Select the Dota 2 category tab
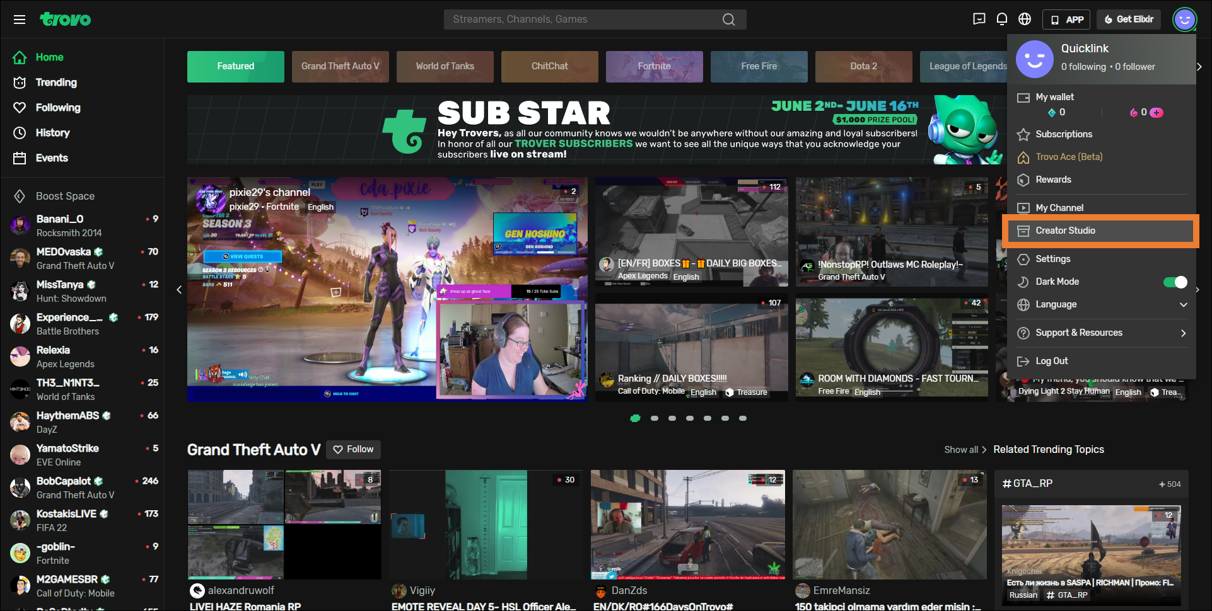The width and height of the screenshot is (1212, 611). [x=864, y=67]
